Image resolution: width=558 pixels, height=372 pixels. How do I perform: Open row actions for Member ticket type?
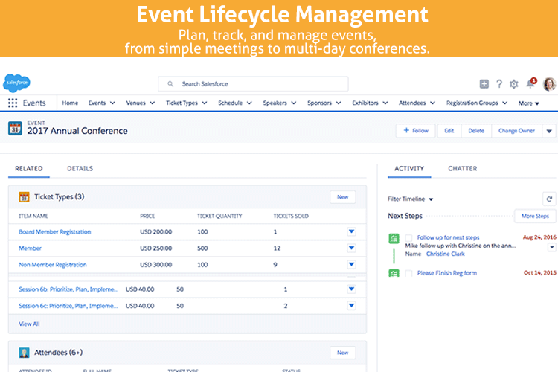tap(351, 248)
